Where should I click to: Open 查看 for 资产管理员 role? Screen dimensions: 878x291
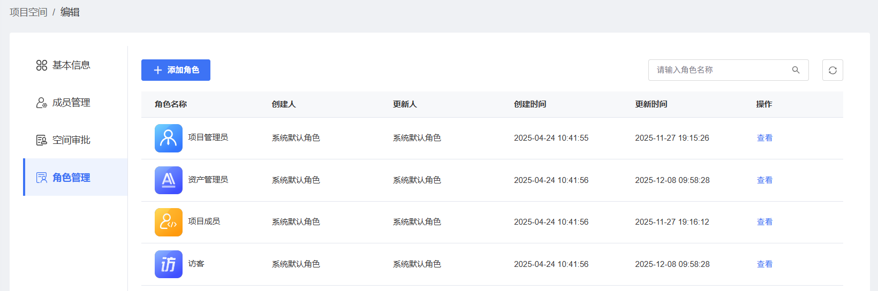(x=765, y=180)
